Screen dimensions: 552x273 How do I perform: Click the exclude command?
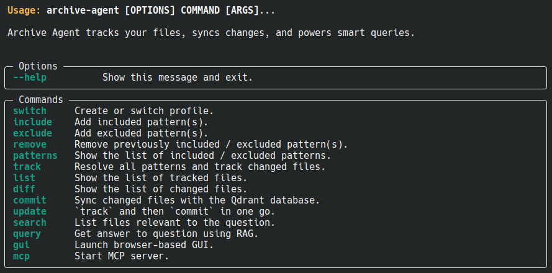point(32,133)
